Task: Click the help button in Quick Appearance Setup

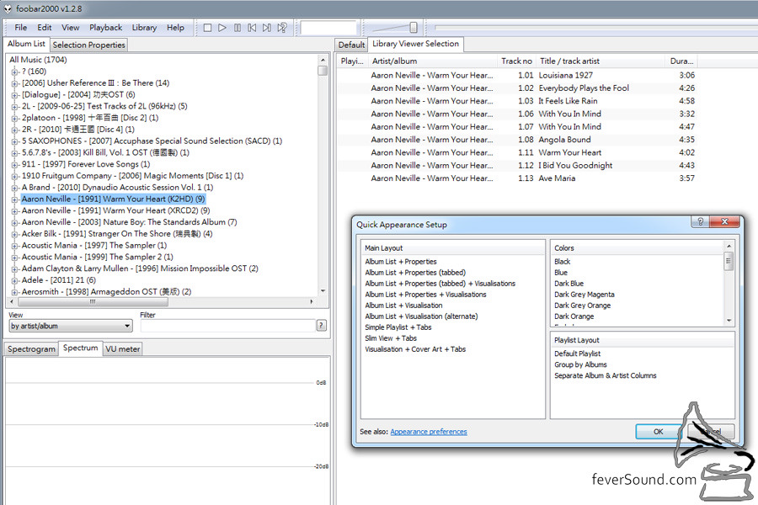Action: (x=700, y=222)
